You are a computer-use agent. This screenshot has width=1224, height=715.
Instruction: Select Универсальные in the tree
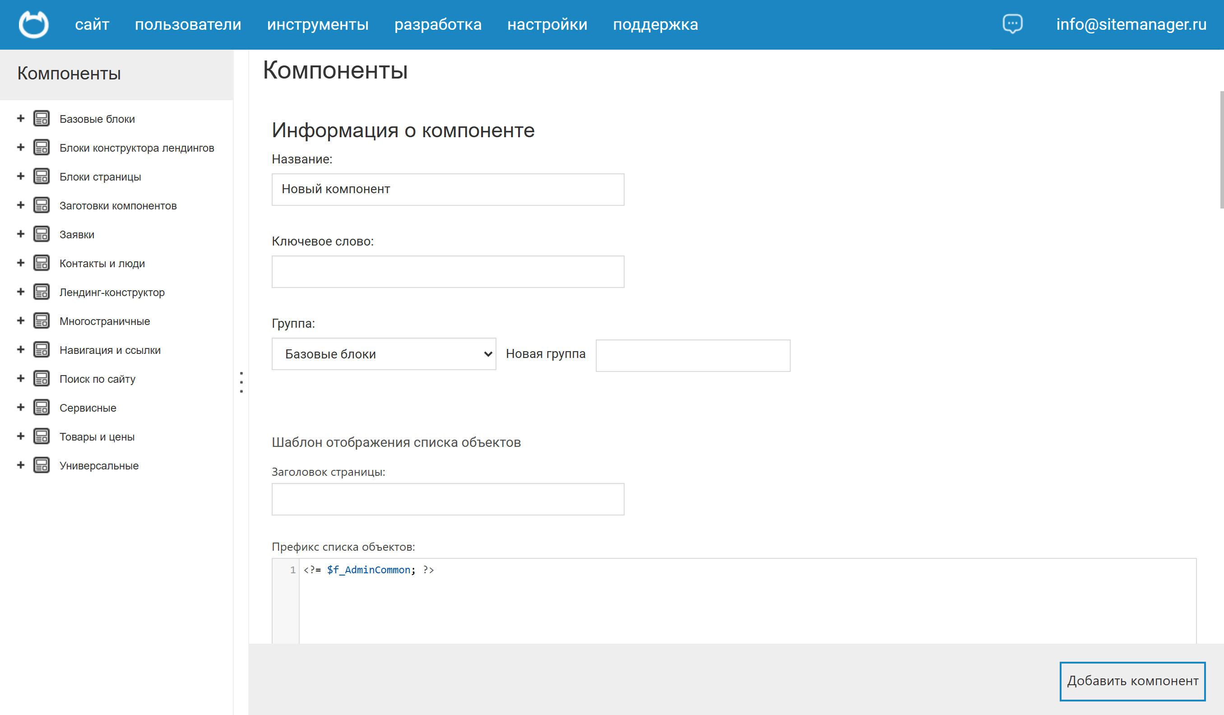(x=99, y=466)
